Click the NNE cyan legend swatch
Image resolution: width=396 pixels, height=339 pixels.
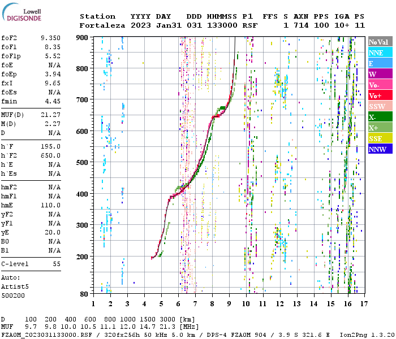(380, 53)
